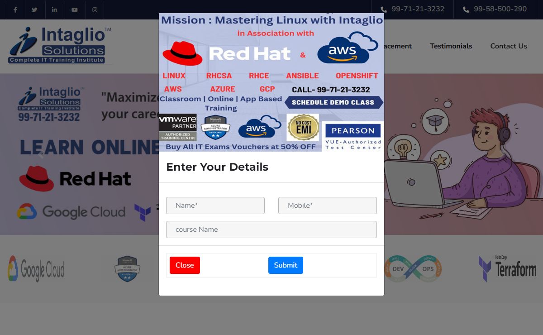The height and width of the screenshot is (335, 543).
Task: Click "Mission : Mastering Linux with Intaglio" title
Action: click(x=272, y=20)
